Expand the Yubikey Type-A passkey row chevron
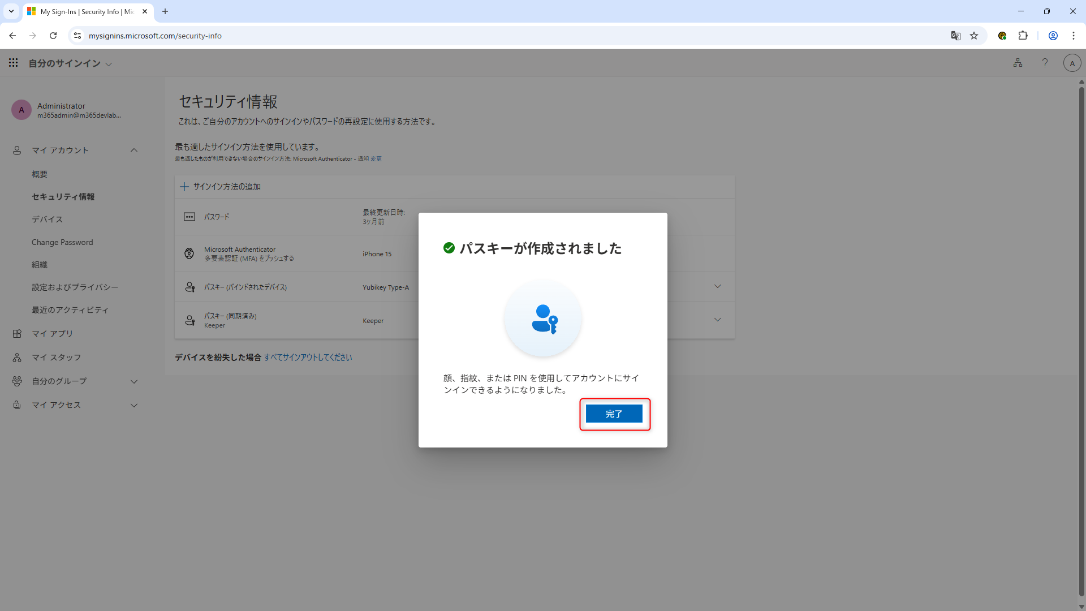Viewport: 1086px width, 611px height. pyautogui.click(x=717, y=286)
